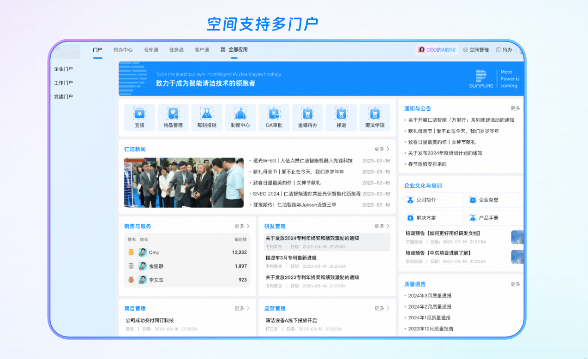588x359 pixels.
Task: Open 关于发放2023专利年终奖和绩效激励的通知
Action: (x=312, y=277)
